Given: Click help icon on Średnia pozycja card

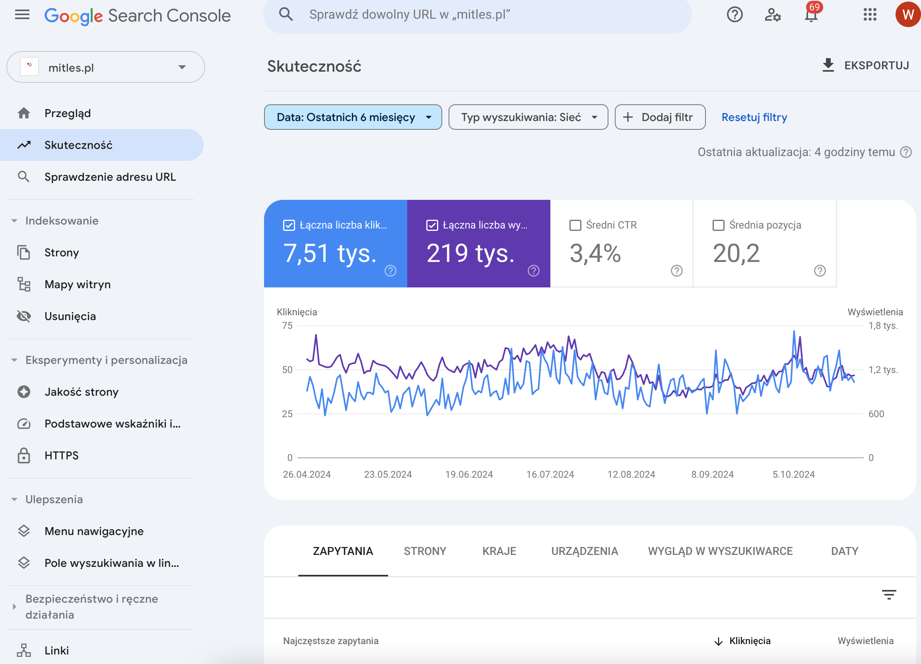Looking at the screenshot, I should (820, 270).
